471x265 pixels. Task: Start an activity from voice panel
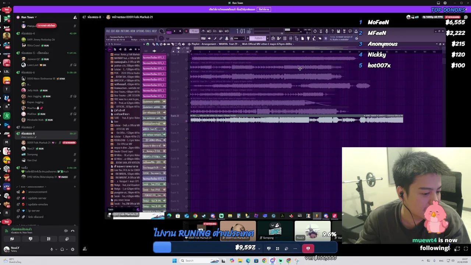click(49, 239)
